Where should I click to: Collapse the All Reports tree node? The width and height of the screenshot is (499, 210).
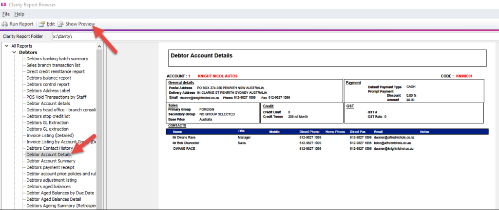pyautogui.click(x=6, y=46)
